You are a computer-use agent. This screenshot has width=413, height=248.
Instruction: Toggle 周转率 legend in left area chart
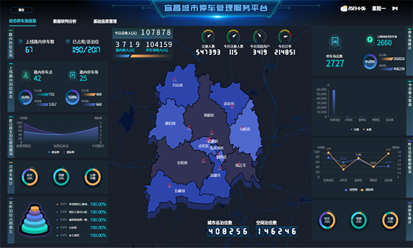click(x=69, y=152)
